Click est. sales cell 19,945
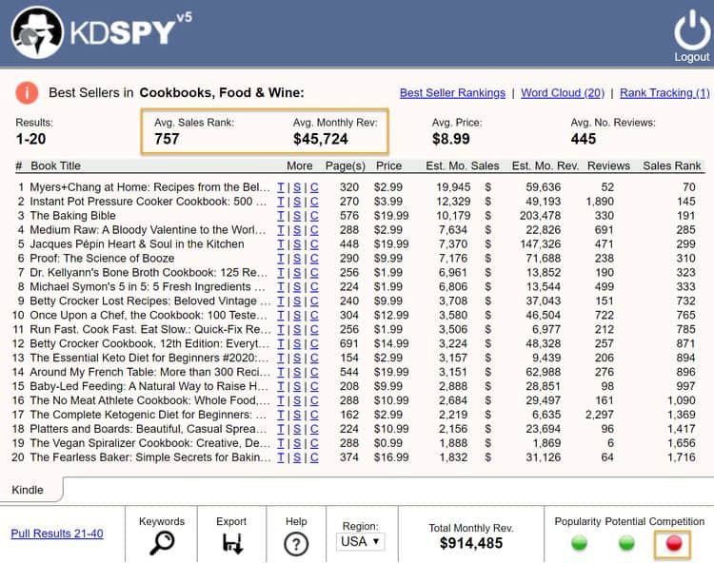Screen dimensions: 714x563 click(x=453, y=187)
